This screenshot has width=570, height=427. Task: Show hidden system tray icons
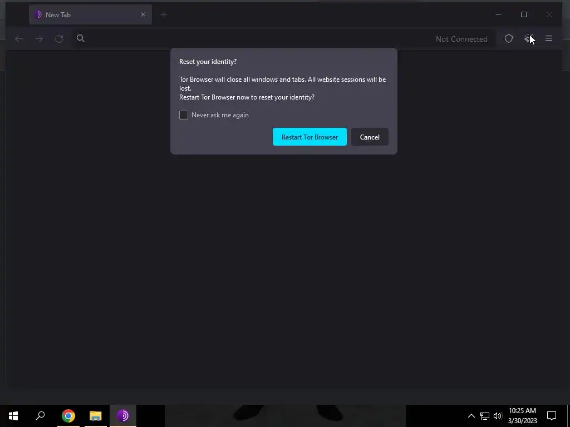(471, 416)
